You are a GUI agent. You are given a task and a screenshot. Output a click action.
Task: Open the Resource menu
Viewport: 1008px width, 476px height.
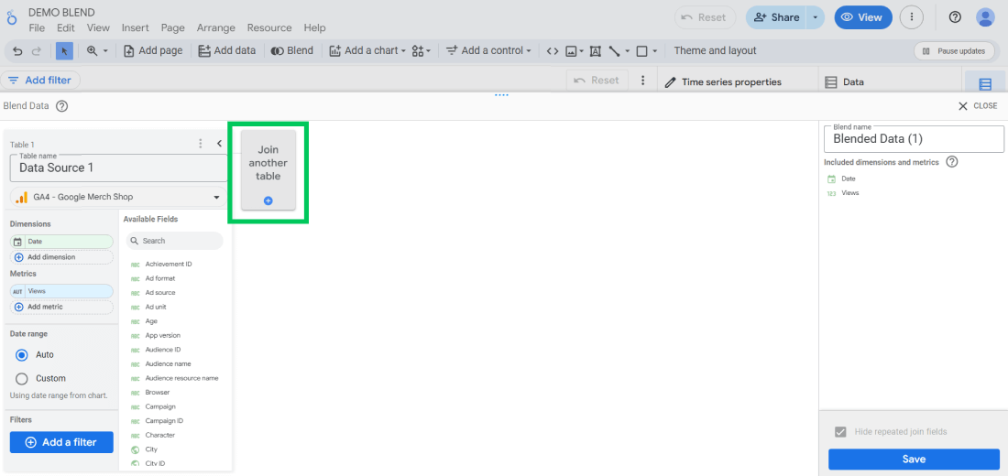[x=269, y=28]
